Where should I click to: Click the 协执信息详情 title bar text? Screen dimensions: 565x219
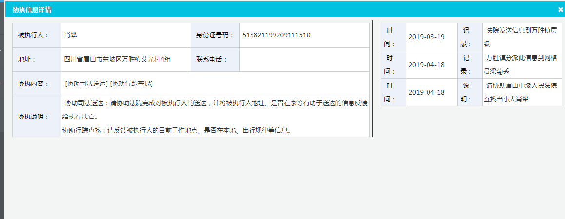(x=32, y=10)
